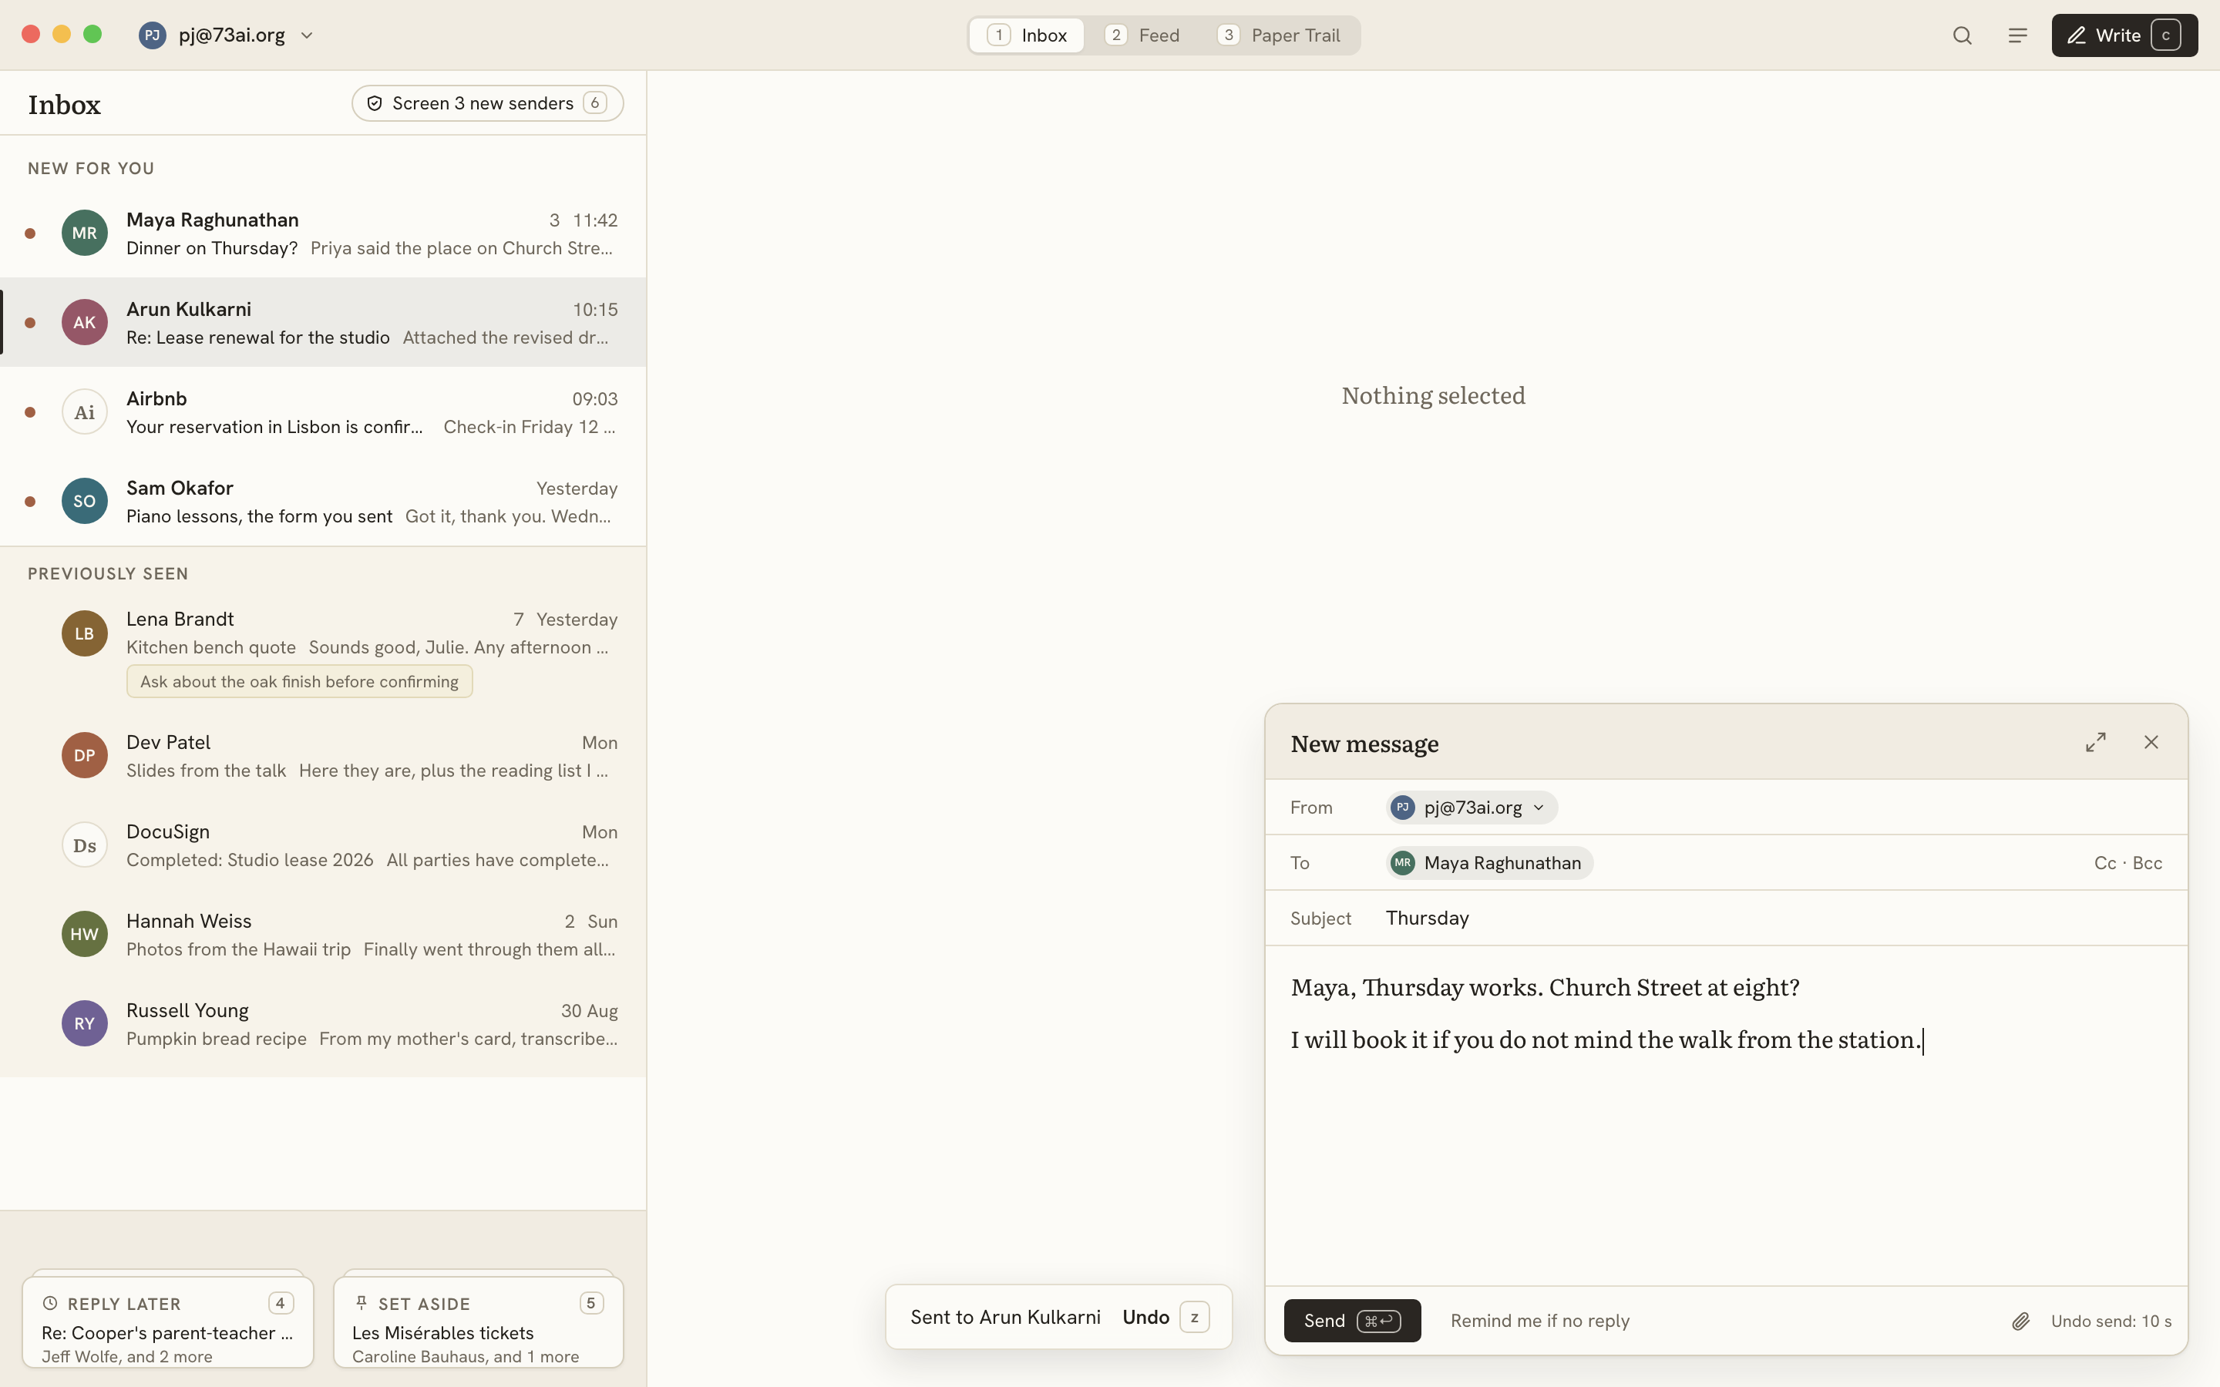Click Screen 3 new senders button
The height and width of the screenshot is (1387, 2220).
point(487,102)
